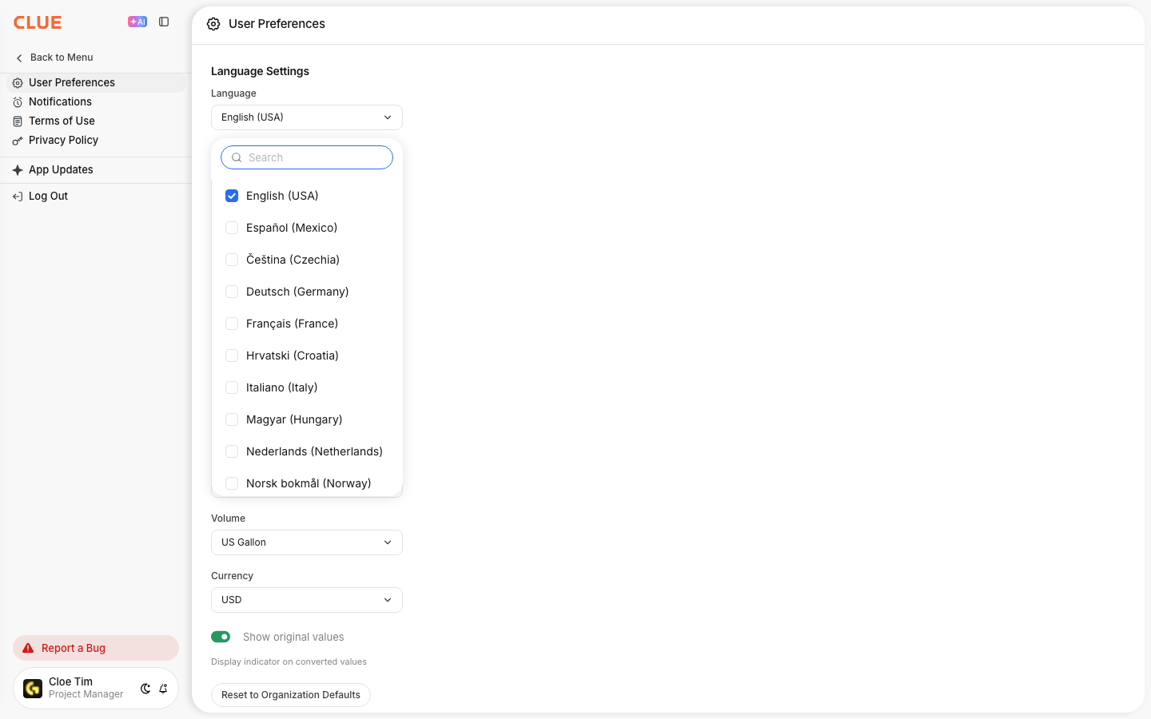Collapse the sidebar panel icon

tap(164, 22)
